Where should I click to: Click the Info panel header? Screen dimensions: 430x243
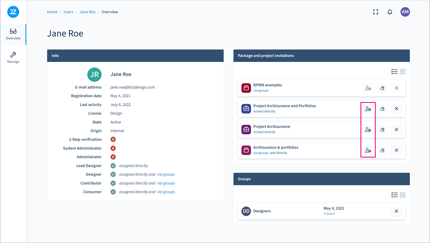[x=135, y=56]
